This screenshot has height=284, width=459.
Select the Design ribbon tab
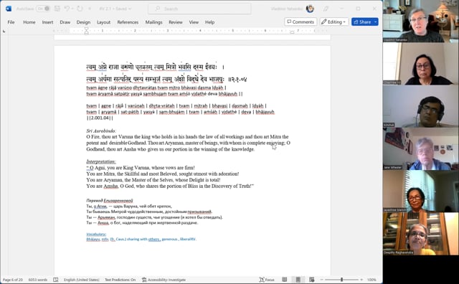tap(83, 22)
